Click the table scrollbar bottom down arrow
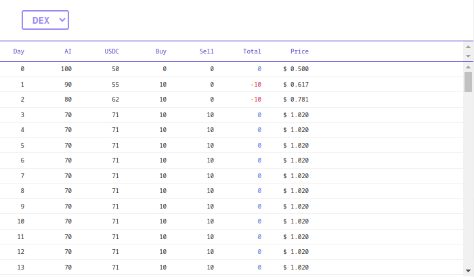474x277 pixels. pyautogui.click(x=468, y=271)
